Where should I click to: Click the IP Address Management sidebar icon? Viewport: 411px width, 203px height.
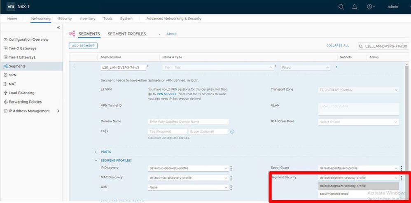point(5,111)
